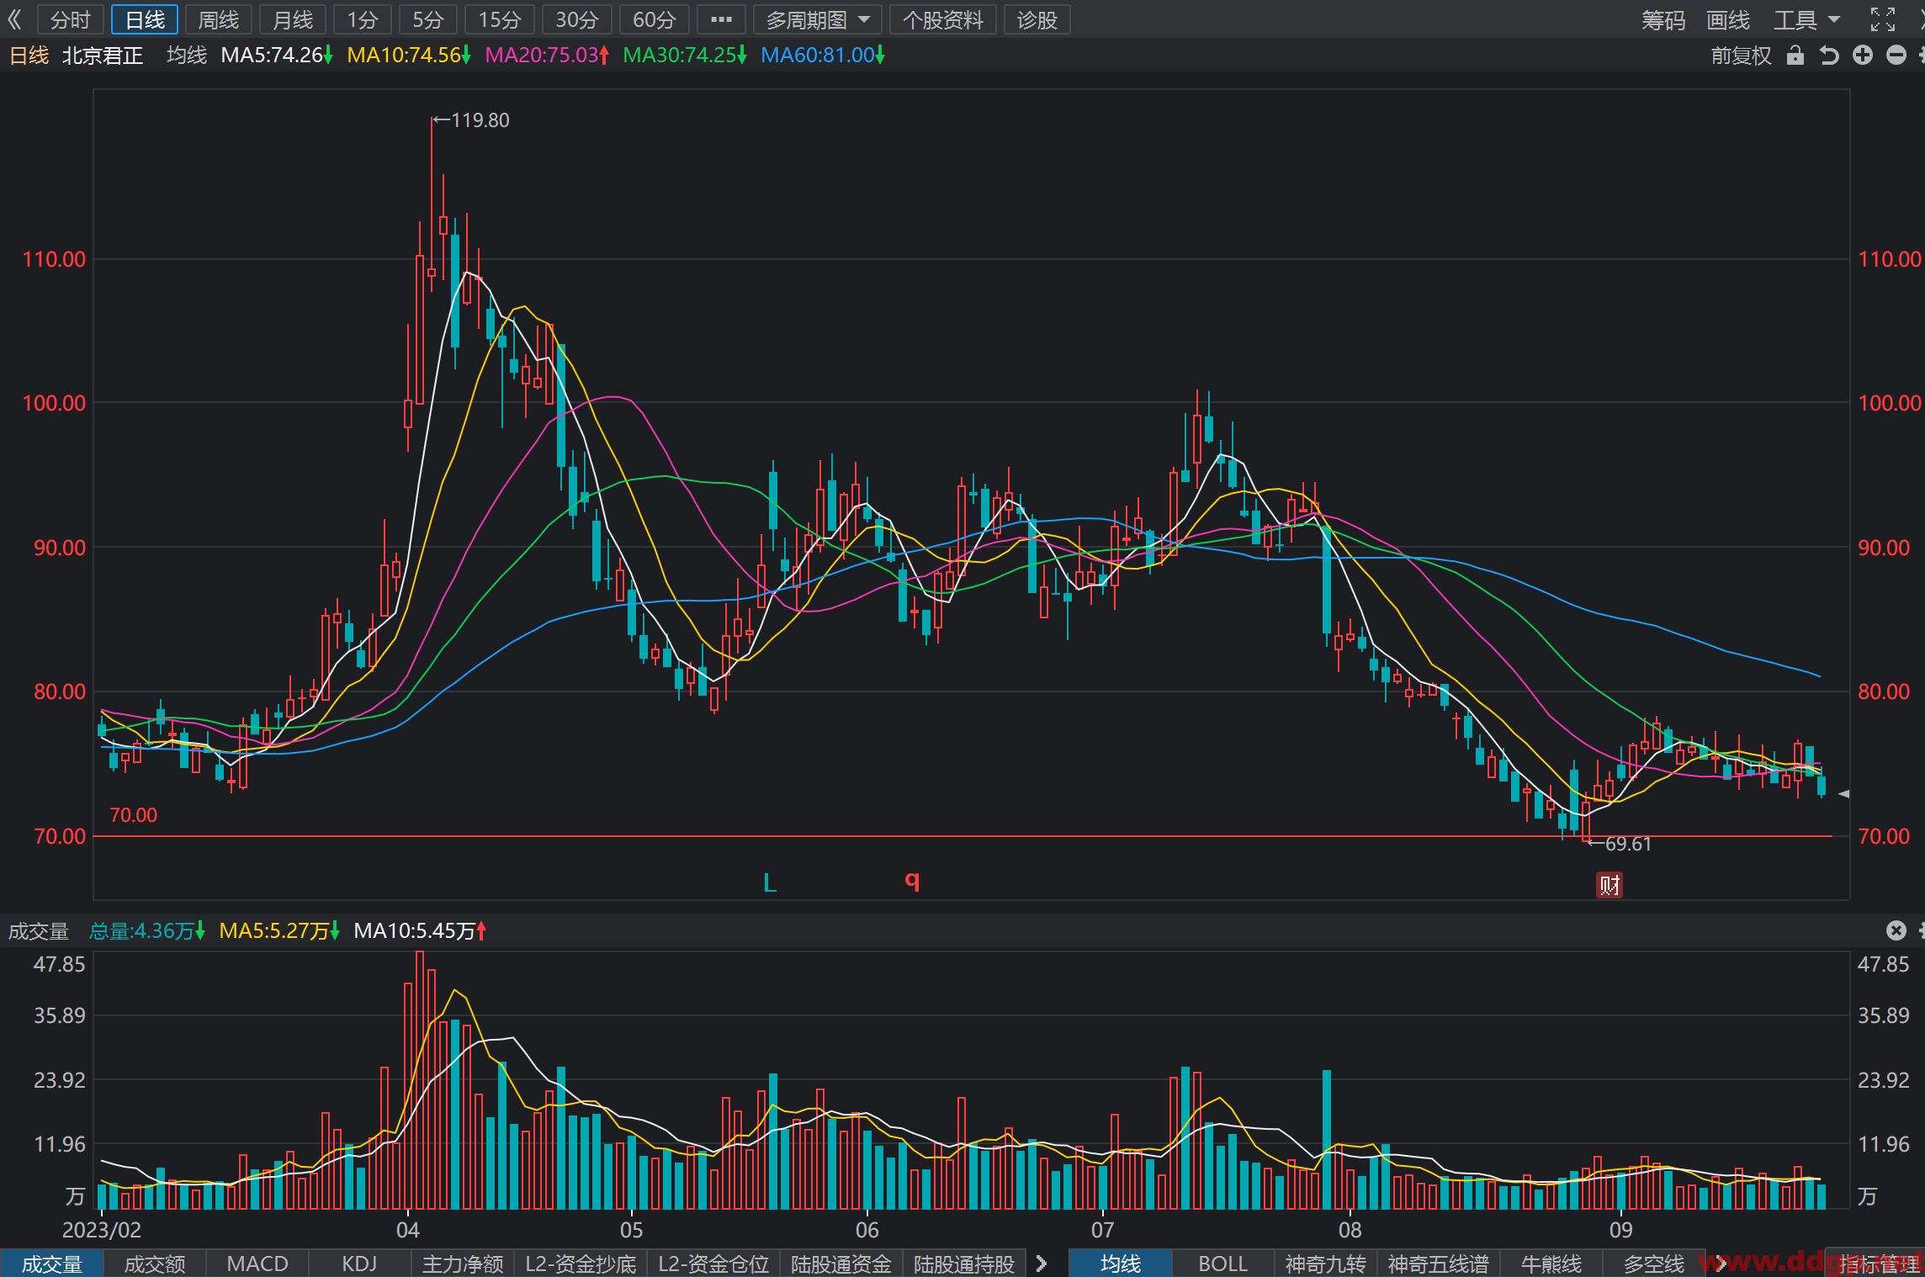Click the 均线 indicator label
The image size is (1925, 1277).
point(187,56)
